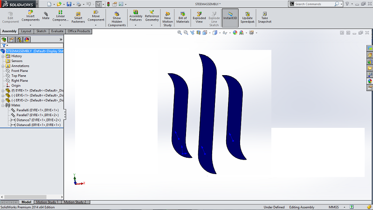Switch to the Office Products tab
Image resolution: width=373 pixels, height=210 pixels.
tap(79, 31)
